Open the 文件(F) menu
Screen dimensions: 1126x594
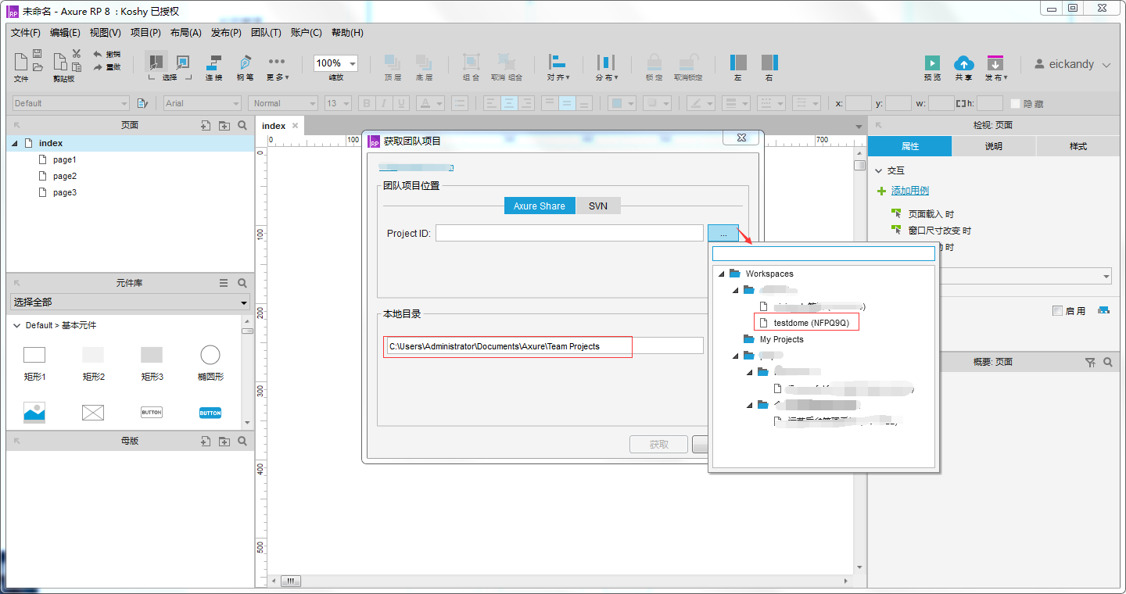coord(26,33)
